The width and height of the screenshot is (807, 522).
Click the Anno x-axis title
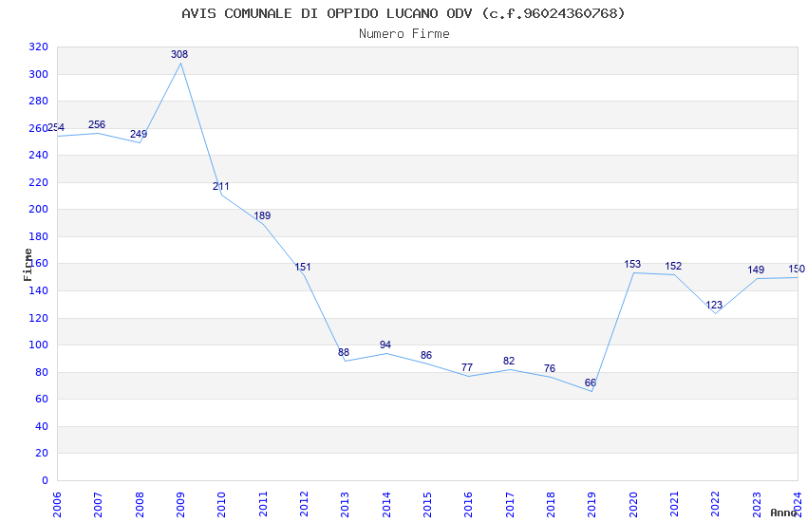[783, 513]
